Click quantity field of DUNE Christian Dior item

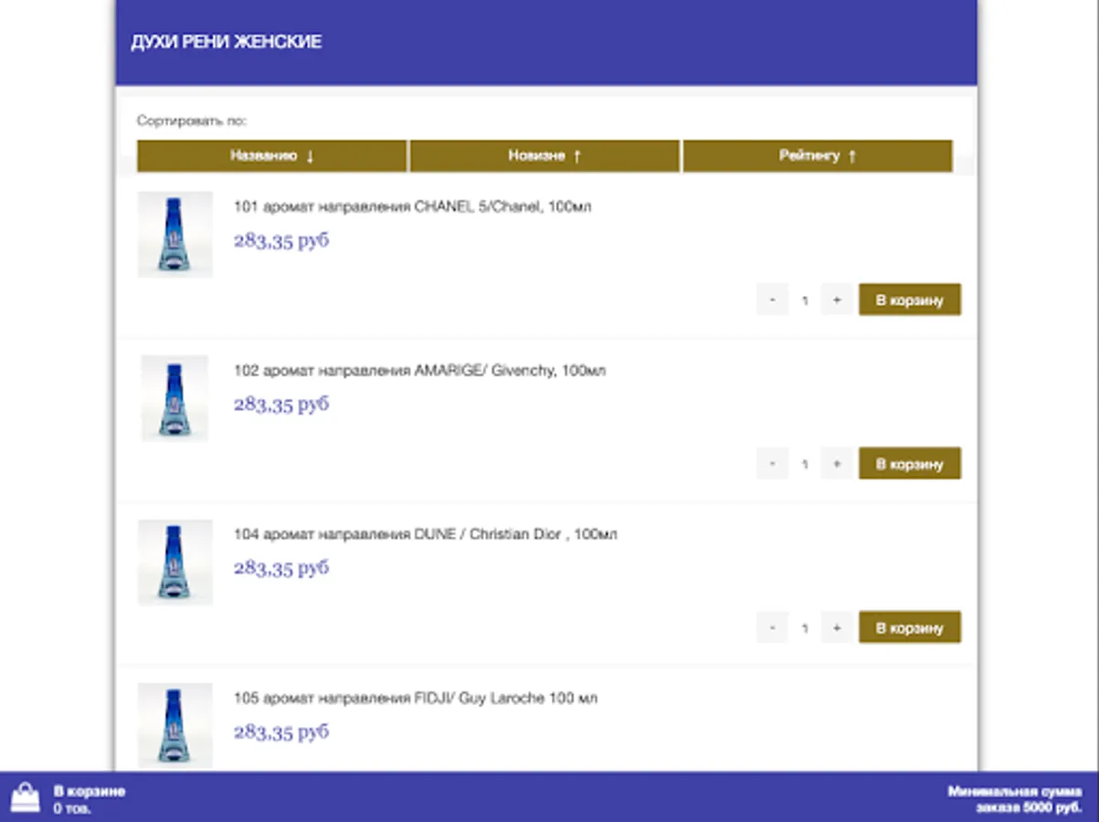805,627
